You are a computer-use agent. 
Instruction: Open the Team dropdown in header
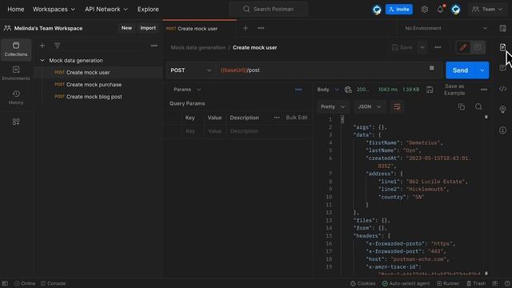point(487,9)
